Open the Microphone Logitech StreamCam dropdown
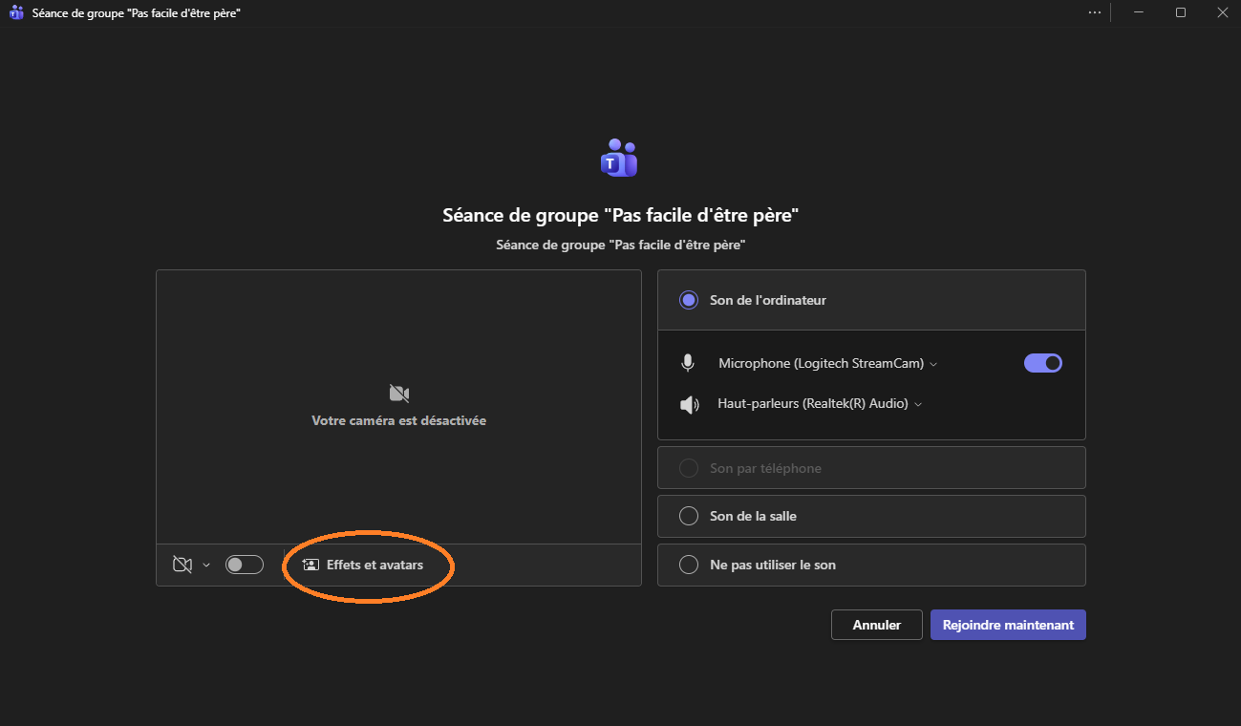The image size is (1241, 726). pos(933,363)
